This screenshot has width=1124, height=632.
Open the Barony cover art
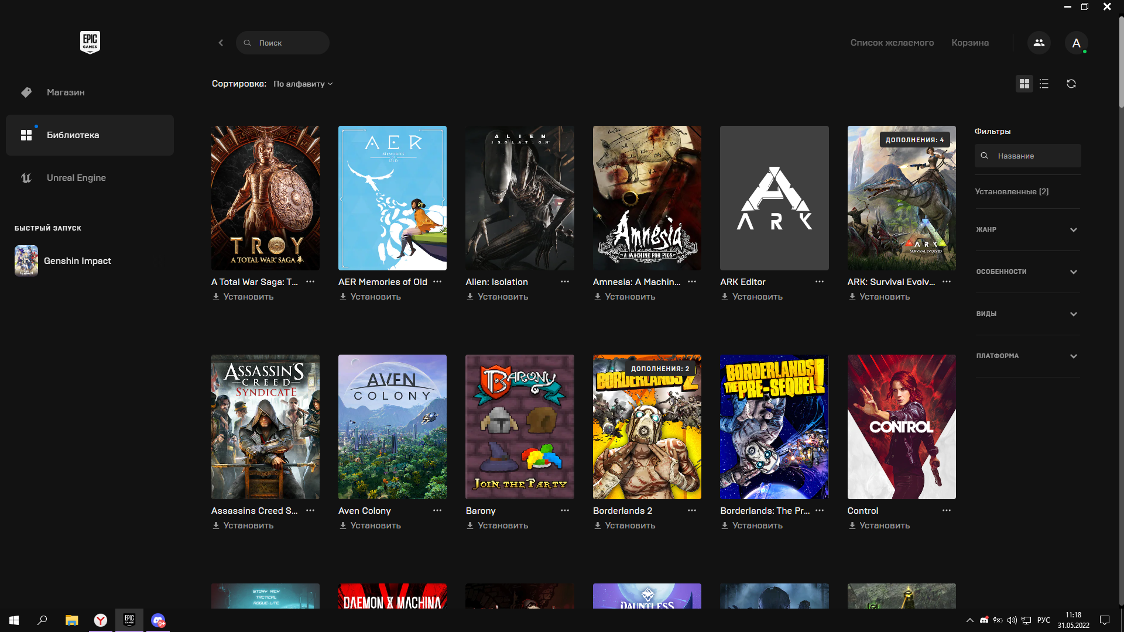520,427
